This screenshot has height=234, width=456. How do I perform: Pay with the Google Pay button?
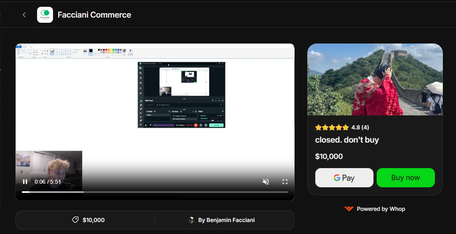coord(344,178)
